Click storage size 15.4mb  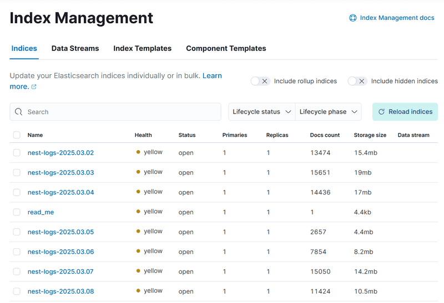[366, 153]
